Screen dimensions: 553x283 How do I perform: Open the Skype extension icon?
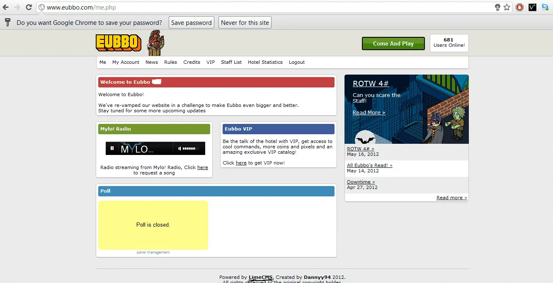(x=545, y=7)
